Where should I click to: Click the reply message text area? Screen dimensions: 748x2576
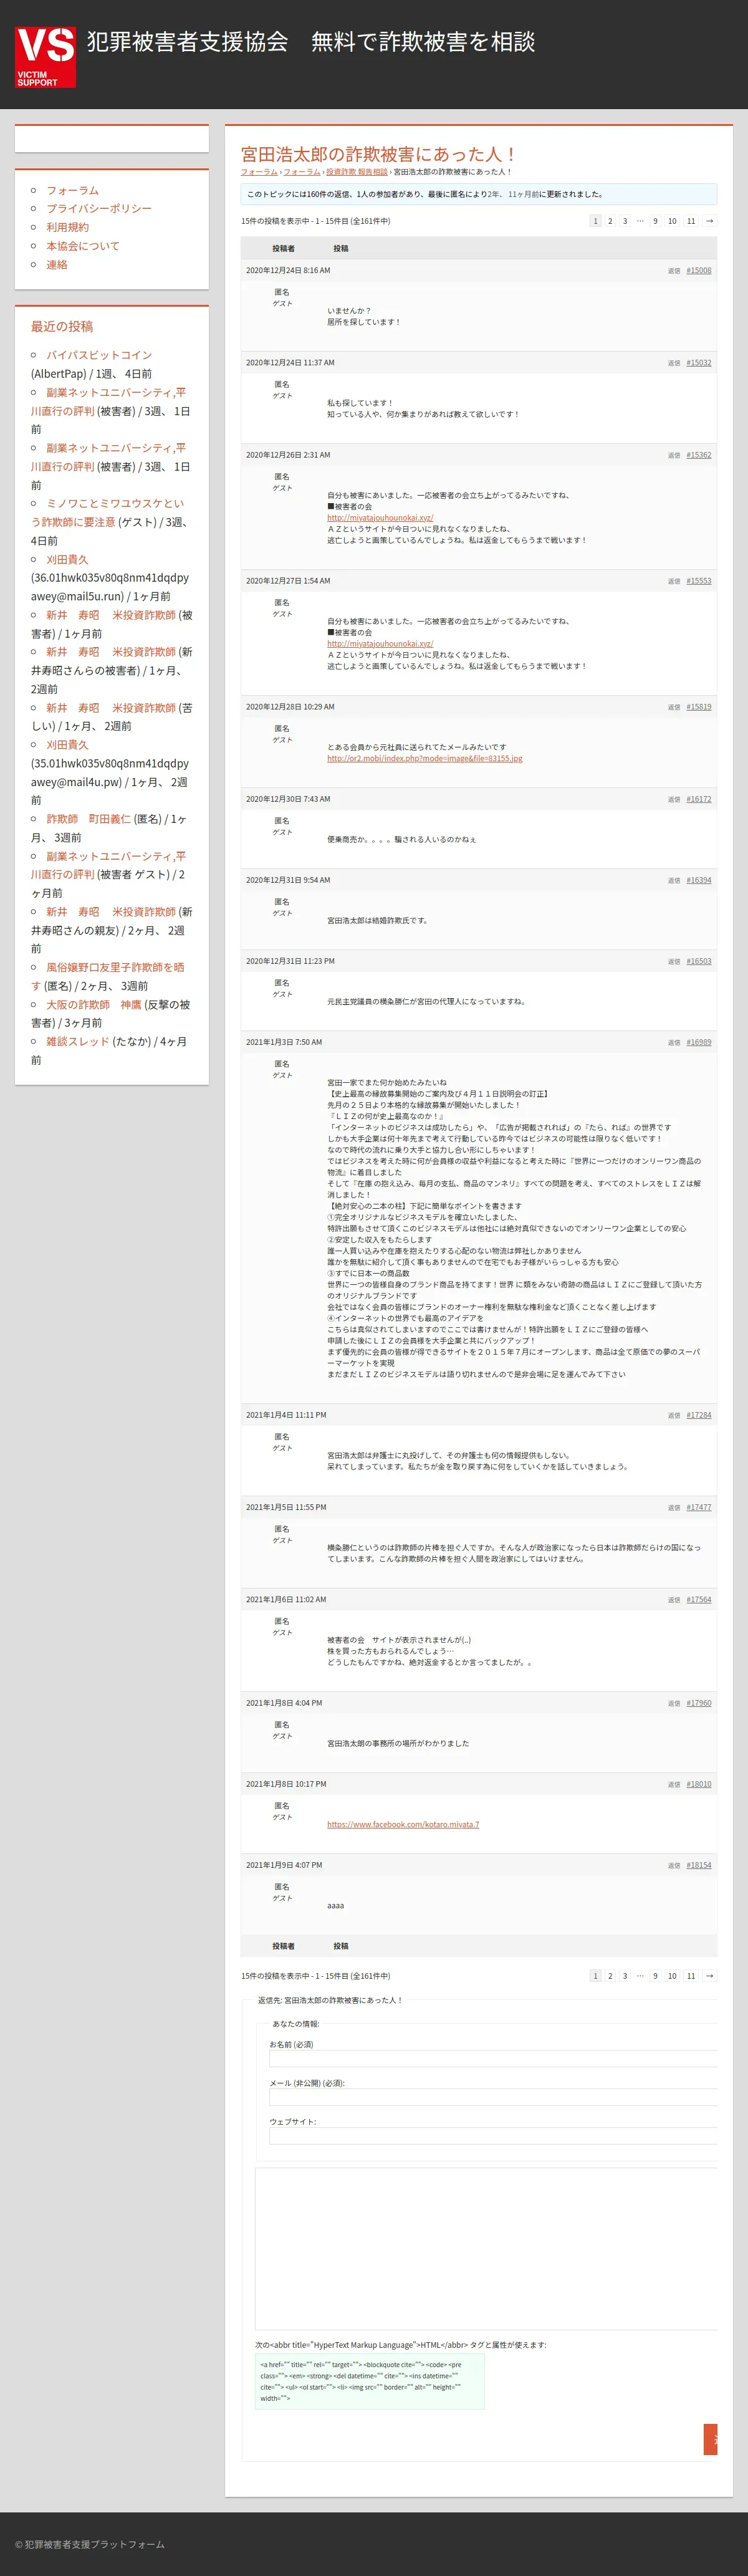pos(486,2249)
